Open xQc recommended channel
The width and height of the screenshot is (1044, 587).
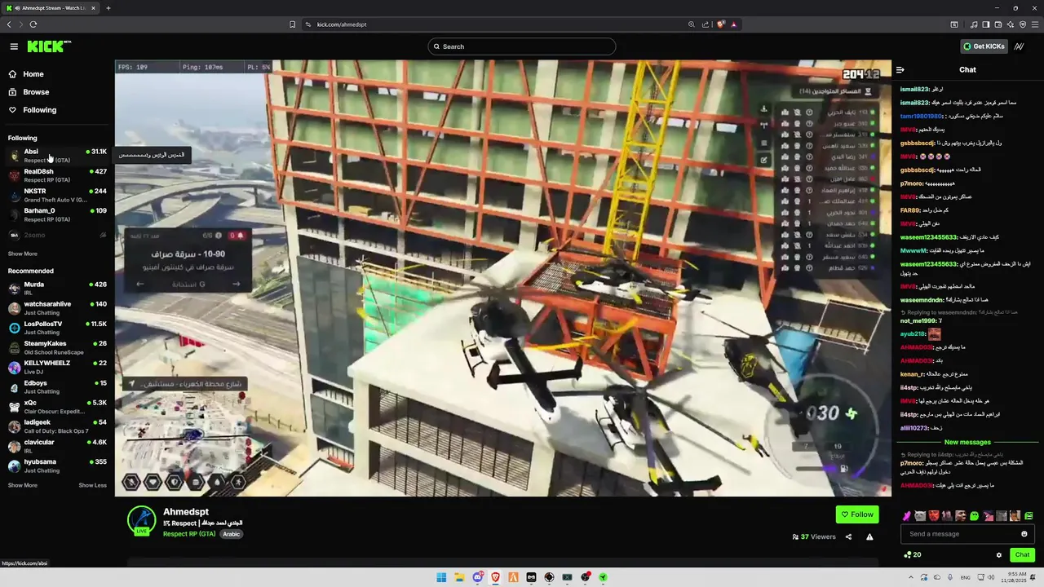coord(57,406)
